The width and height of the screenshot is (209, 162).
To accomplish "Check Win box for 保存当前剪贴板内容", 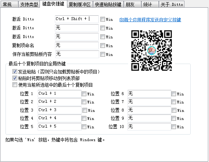I will click(x=102, y=54).
